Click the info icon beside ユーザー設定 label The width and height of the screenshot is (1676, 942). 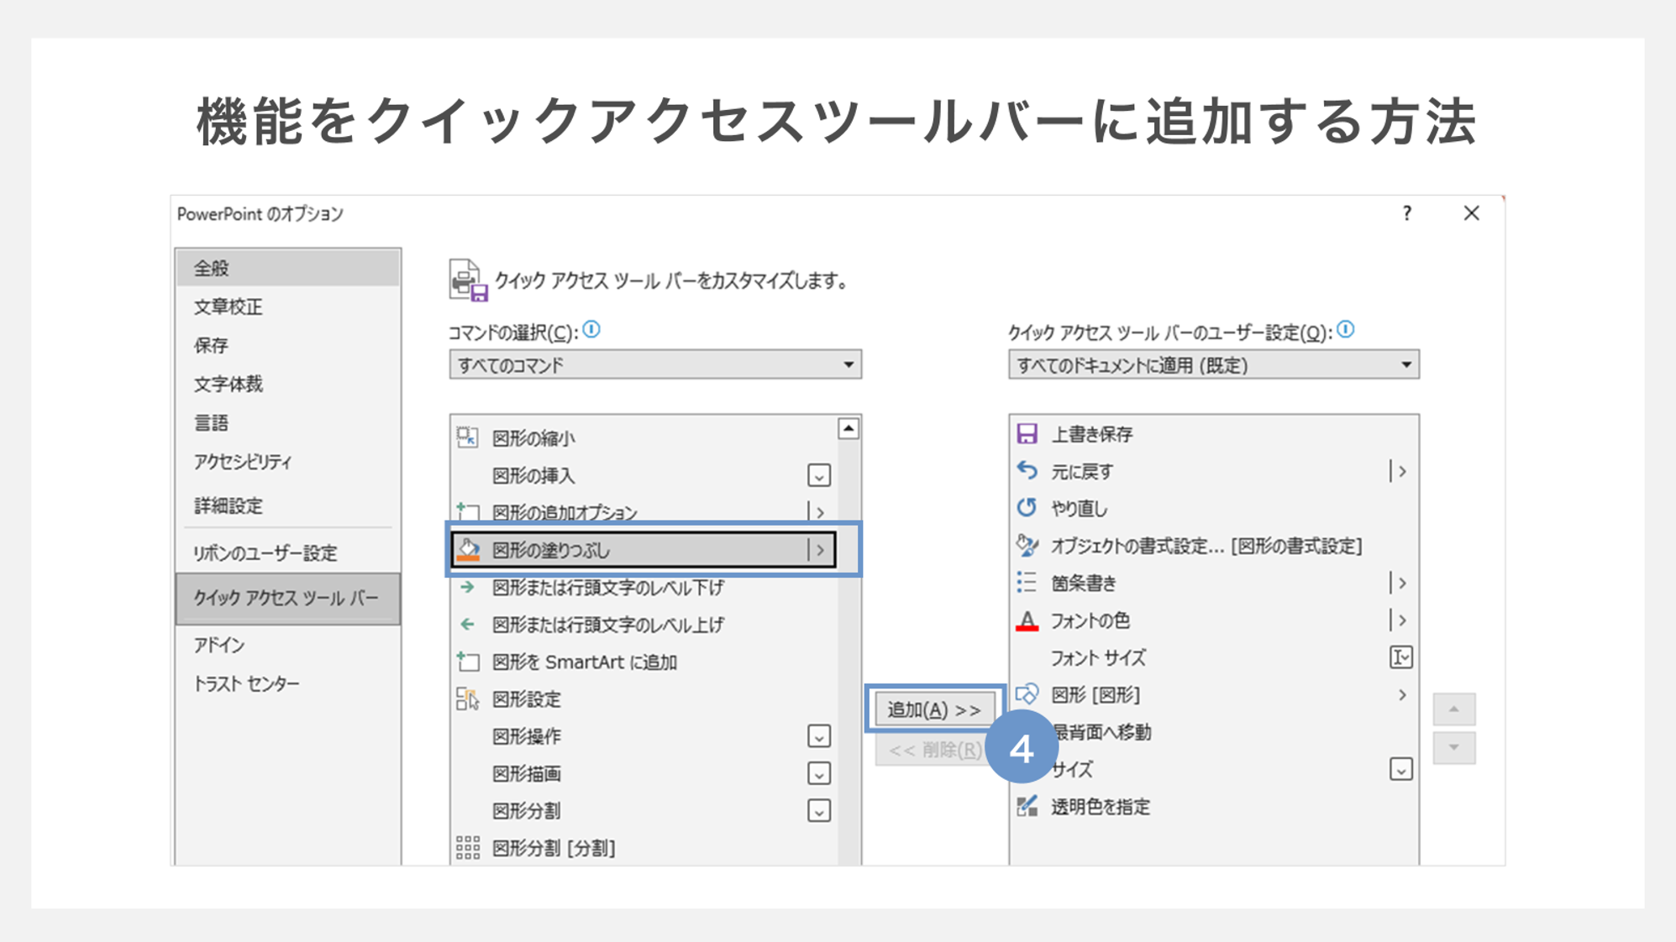(x=1346, y=330)
